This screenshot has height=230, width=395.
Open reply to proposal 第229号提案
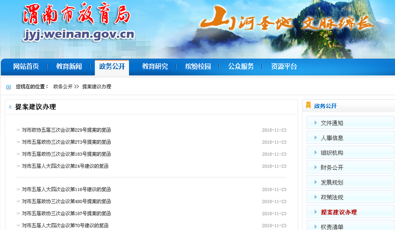click(66, 130)
